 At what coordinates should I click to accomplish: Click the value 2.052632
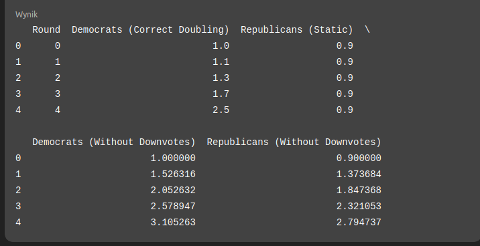click(x=173, y=191)
